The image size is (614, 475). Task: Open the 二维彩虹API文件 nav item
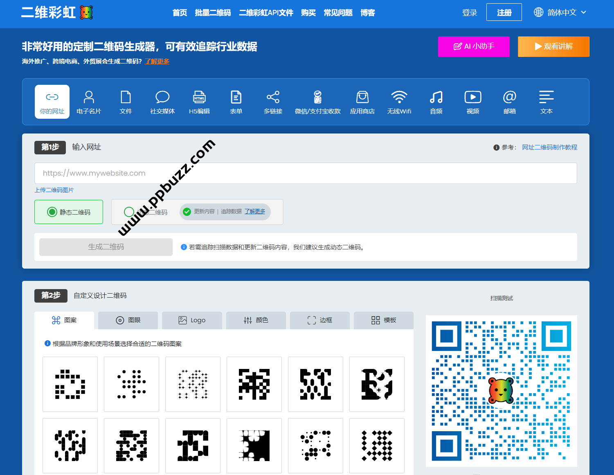point(266,13)
